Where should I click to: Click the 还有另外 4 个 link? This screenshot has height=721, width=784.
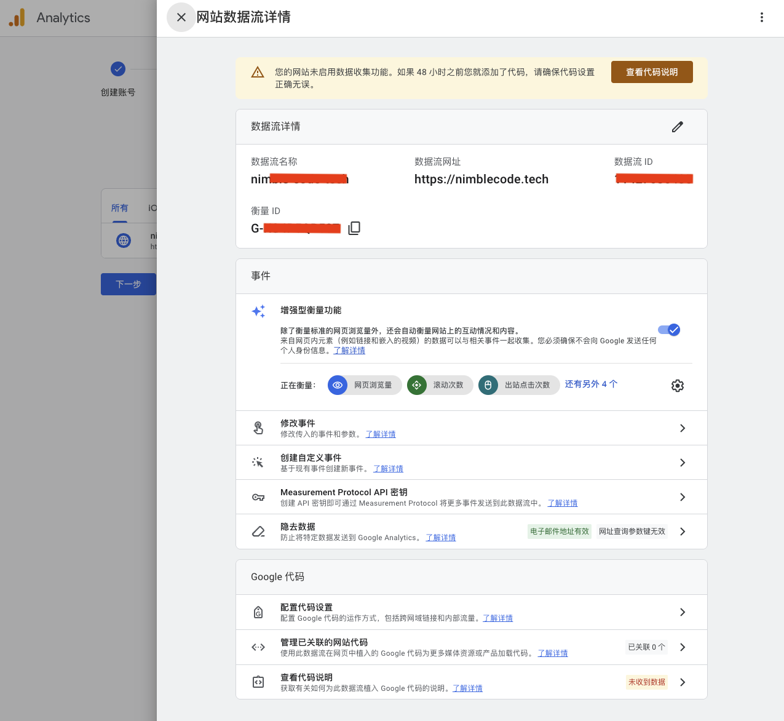[x=591, y=384]
